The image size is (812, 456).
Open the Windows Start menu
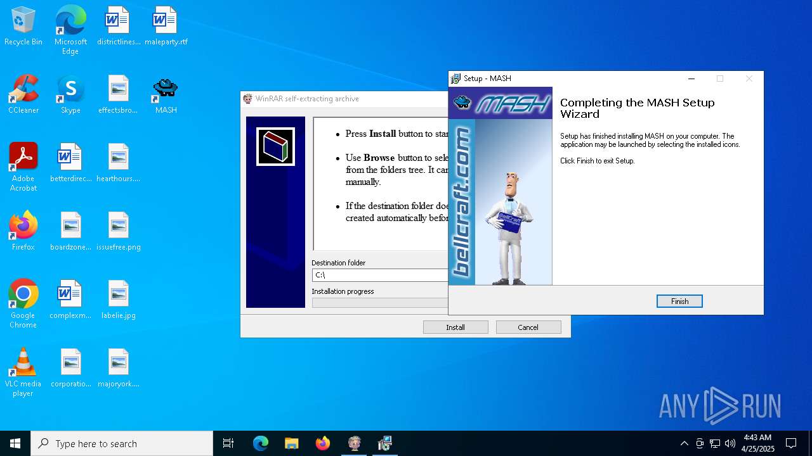[x=15, y=443]
